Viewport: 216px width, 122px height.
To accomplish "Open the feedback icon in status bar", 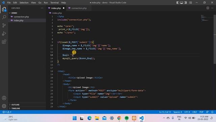I will click(207, 112).
